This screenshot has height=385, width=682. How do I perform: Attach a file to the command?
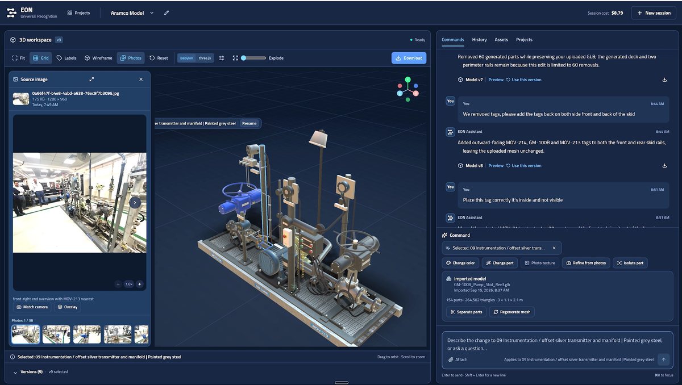[x=458, y=359]
